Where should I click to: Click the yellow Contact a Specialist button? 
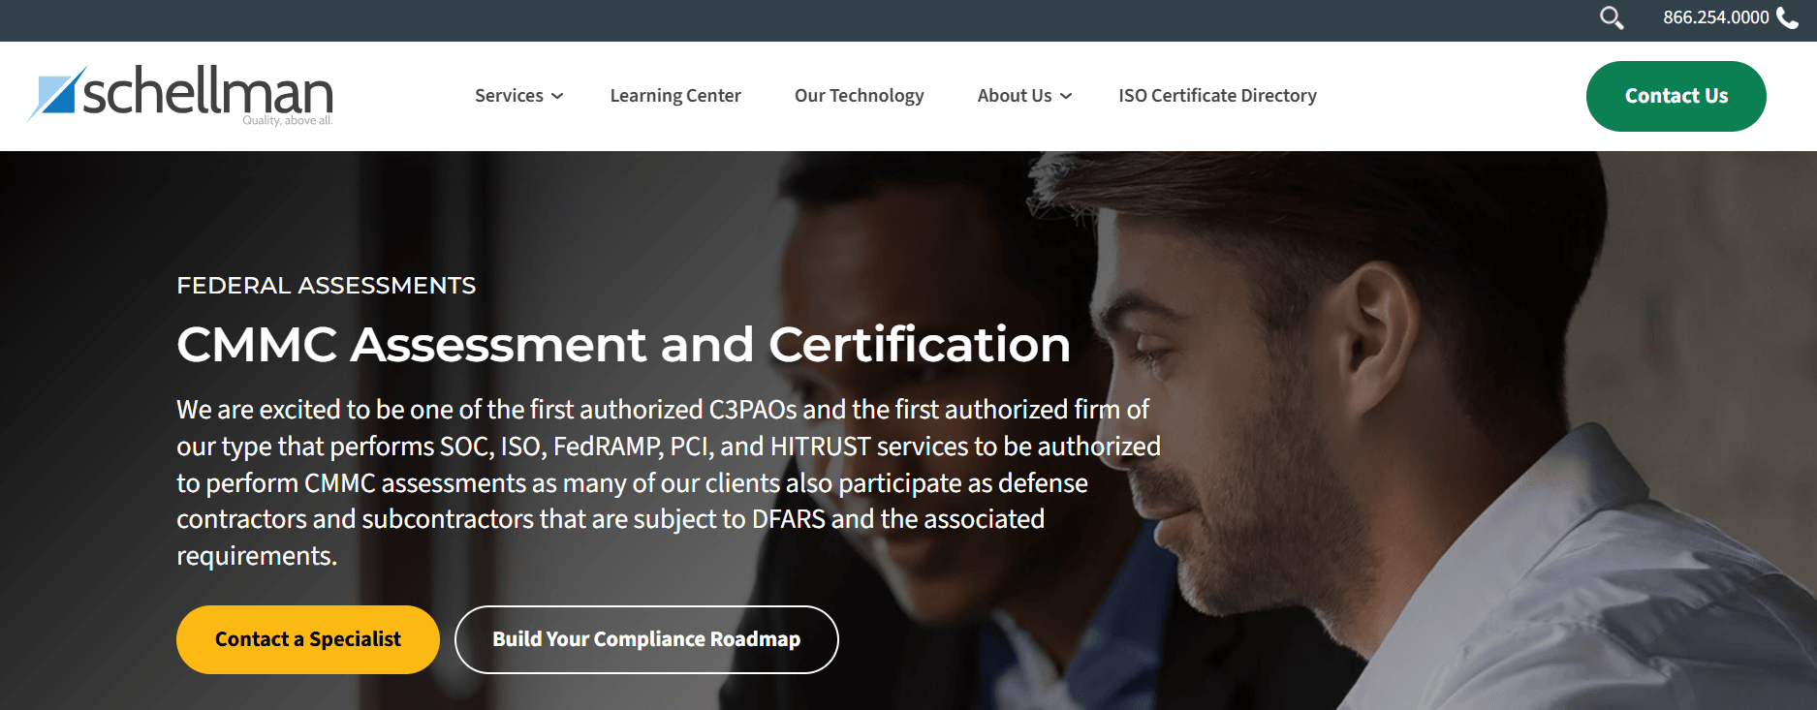tap(307, 639)
